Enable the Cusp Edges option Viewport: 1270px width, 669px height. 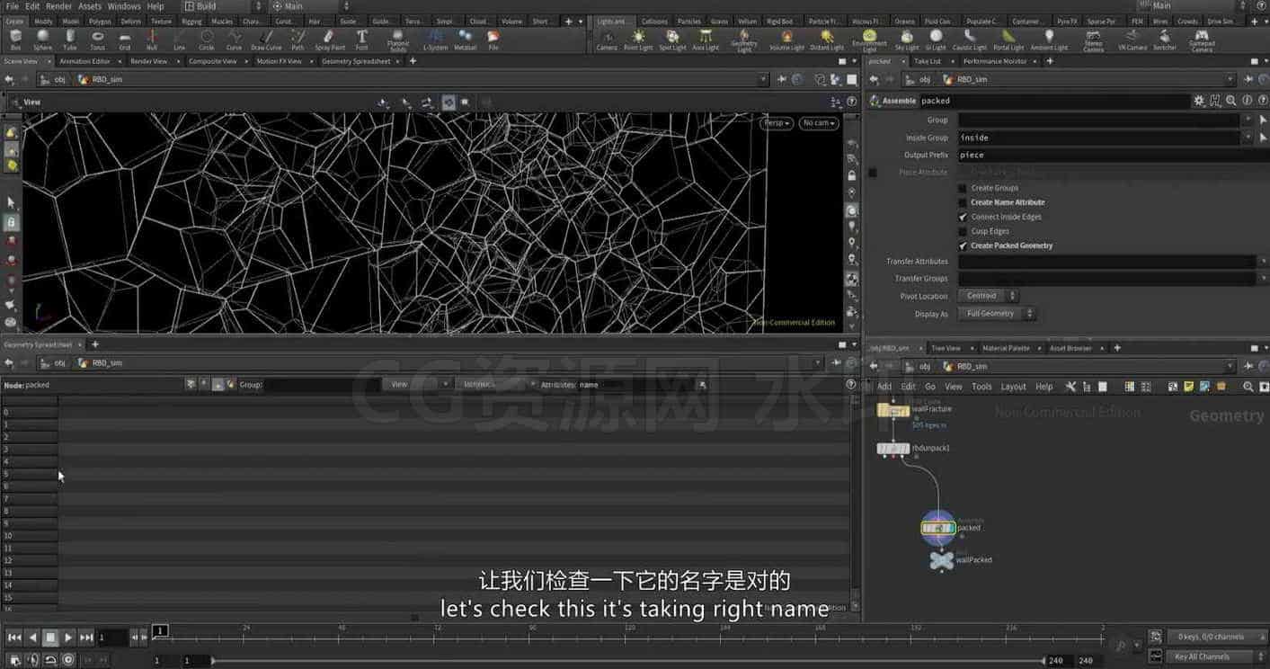click(963, 231)
